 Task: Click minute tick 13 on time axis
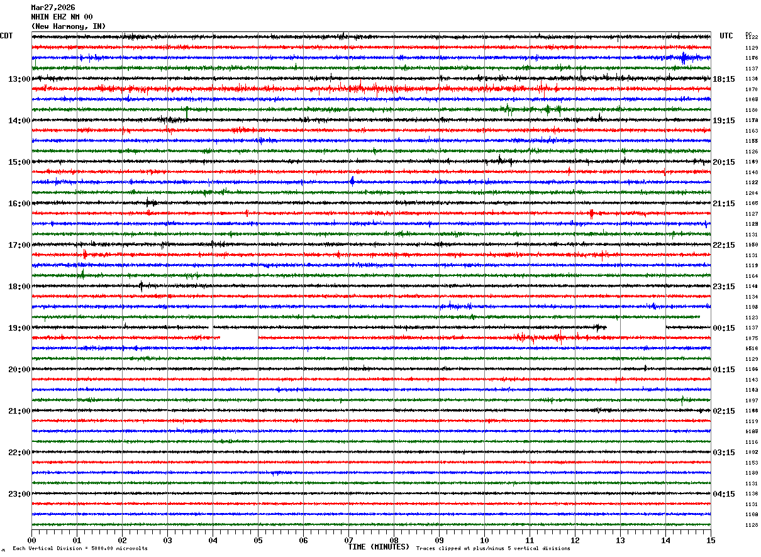[620, 540]
